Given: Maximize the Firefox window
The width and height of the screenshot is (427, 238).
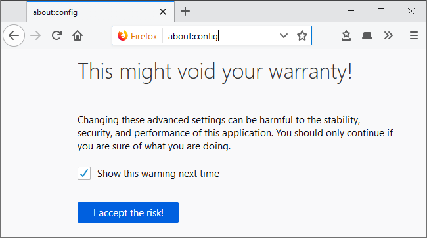Looking at the screenshot, I should [x=381, y=11].
